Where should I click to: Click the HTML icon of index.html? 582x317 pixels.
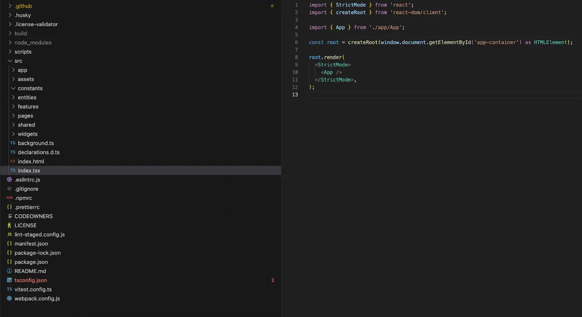13,161
